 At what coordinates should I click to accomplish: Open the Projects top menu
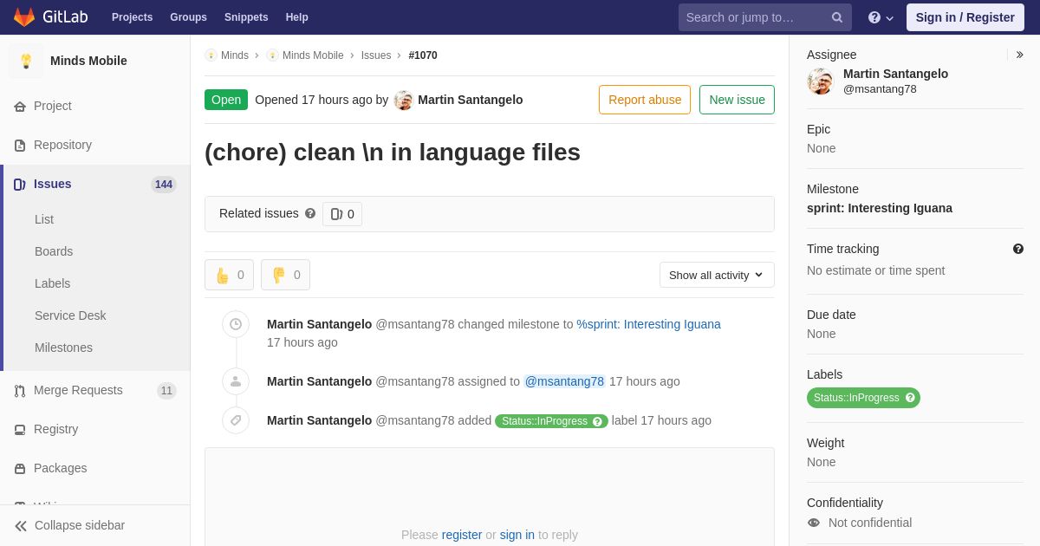point(132,17)
